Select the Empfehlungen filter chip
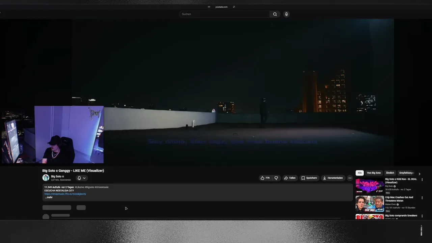 pos(406,173)
